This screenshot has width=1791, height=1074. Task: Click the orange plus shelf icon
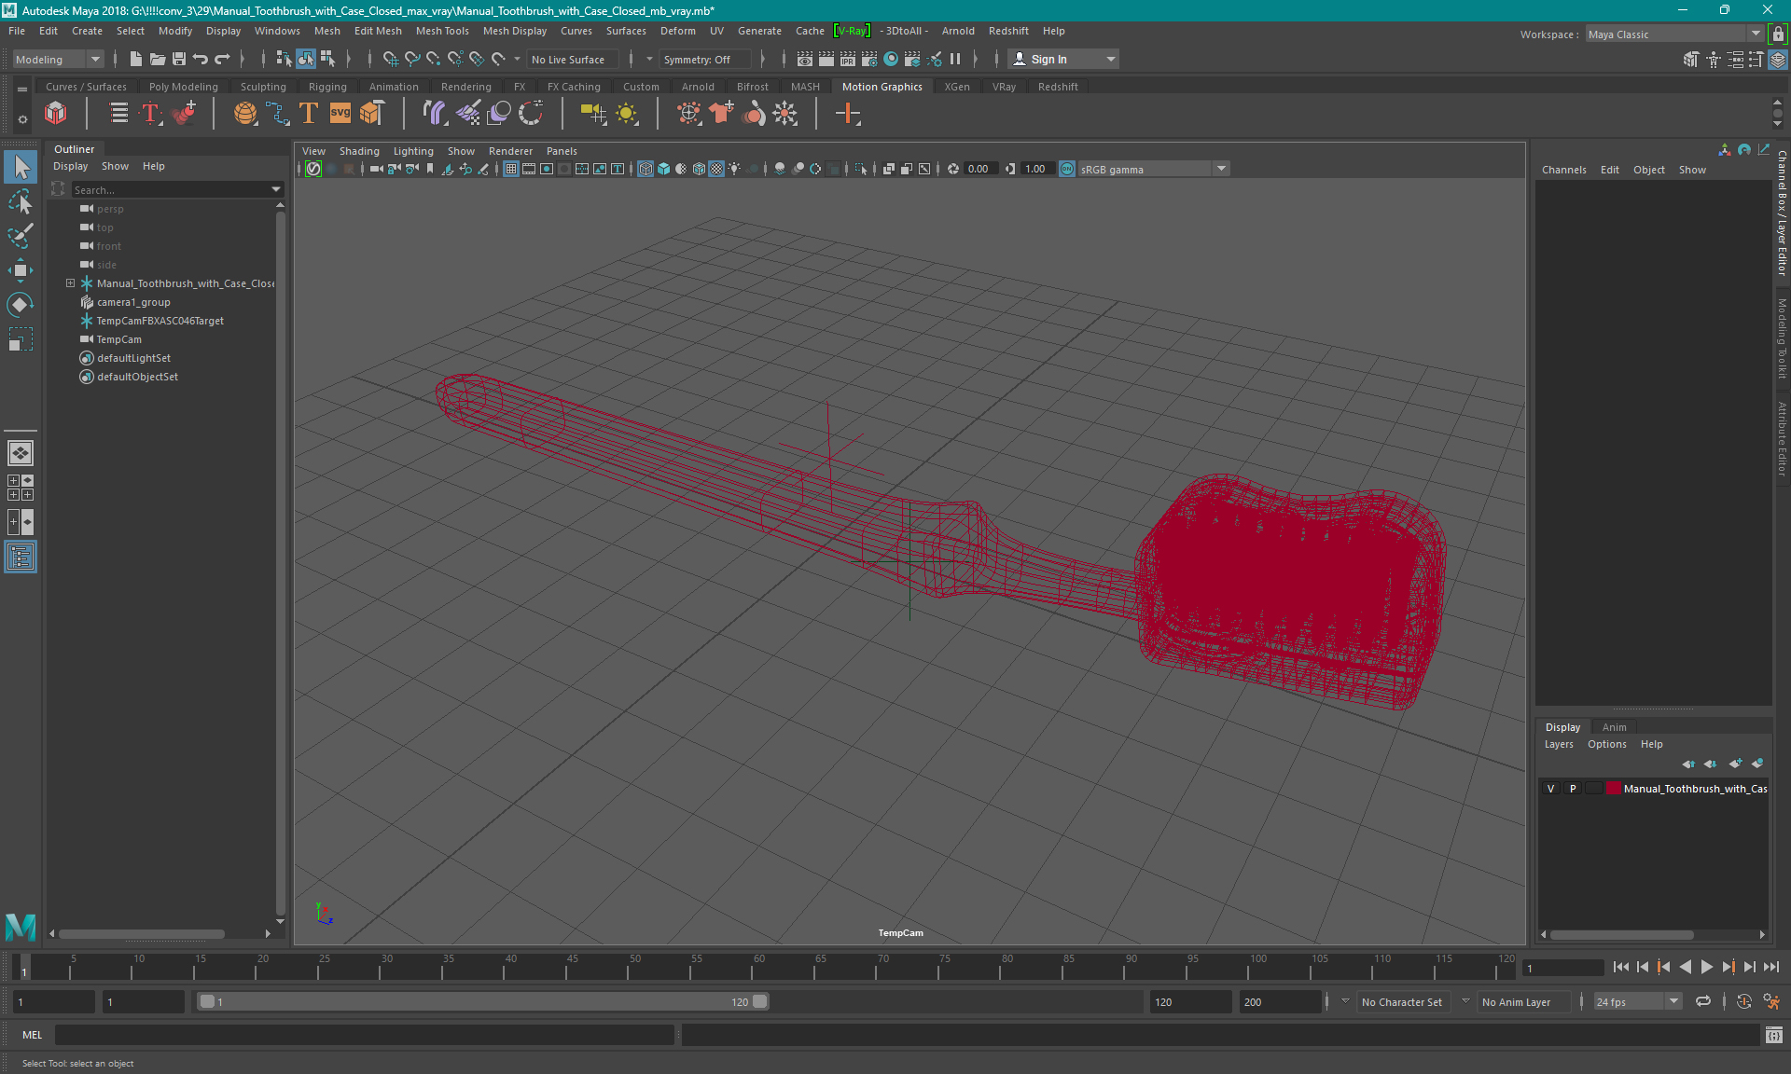pyautogui.click(x=848, y=114)
